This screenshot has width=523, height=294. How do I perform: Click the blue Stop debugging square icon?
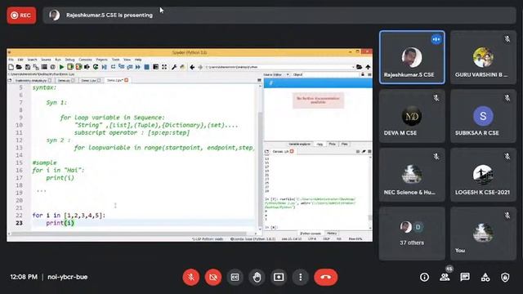pyautogui.click(x=146, y=67)
